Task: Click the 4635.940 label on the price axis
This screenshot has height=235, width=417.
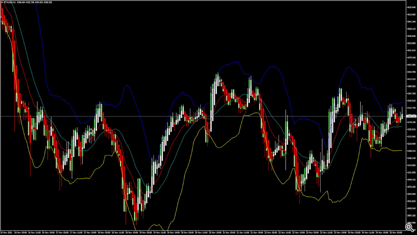Action: 411,7
